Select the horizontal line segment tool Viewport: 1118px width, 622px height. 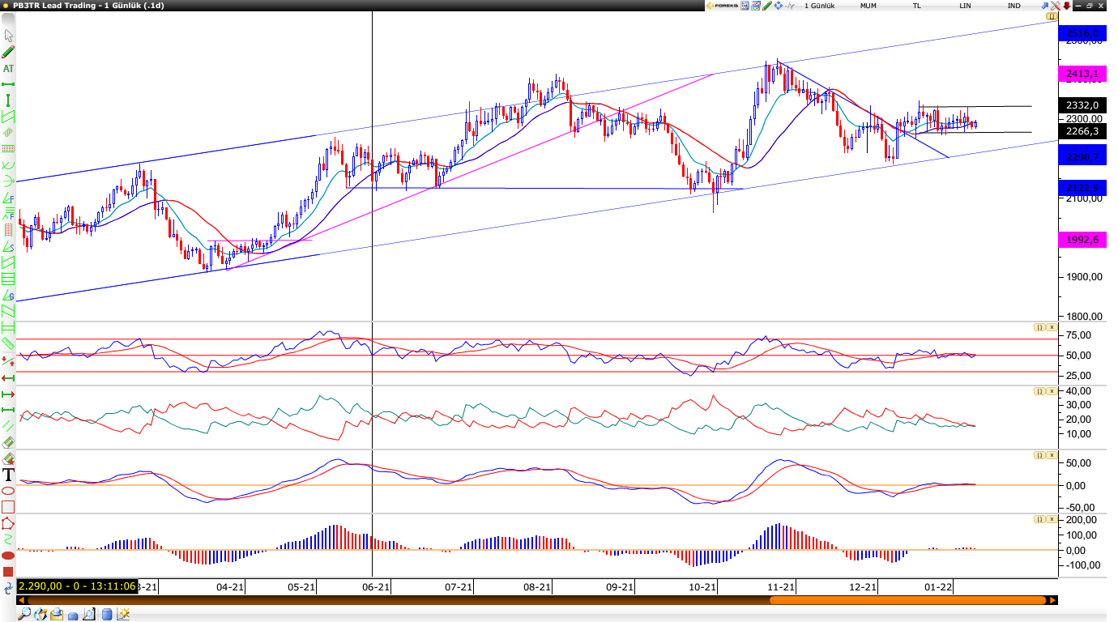(9, 84)
